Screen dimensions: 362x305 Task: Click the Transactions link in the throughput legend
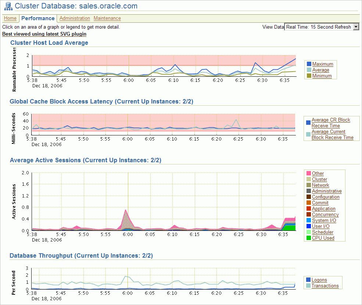pos(325,286)
